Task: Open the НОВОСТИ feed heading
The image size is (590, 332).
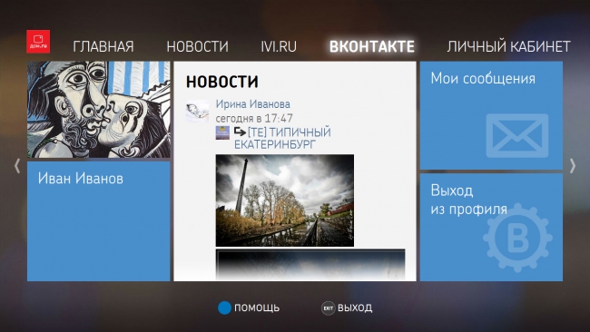Action: tap(222, 82)
